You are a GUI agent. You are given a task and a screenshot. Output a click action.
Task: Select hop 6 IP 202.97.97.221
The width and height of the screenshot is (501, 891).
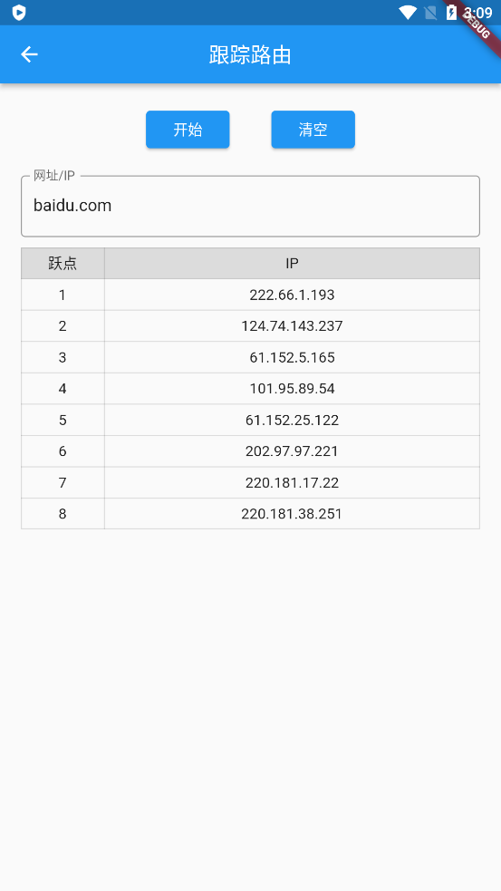pos(292,451)
